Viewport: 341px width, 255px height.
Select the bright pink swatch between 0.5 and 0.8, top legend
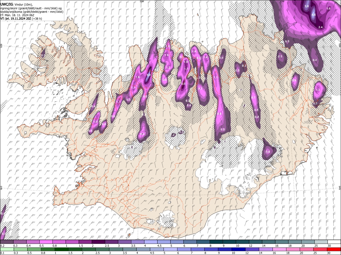(x=46, y=242)
